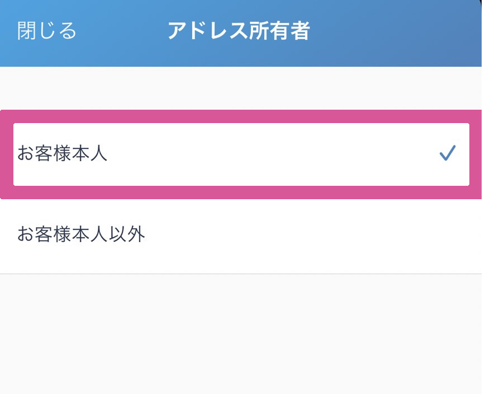Click the gray gap above the option list
This screenshot has height=394, width=485.
coord(241,88)
